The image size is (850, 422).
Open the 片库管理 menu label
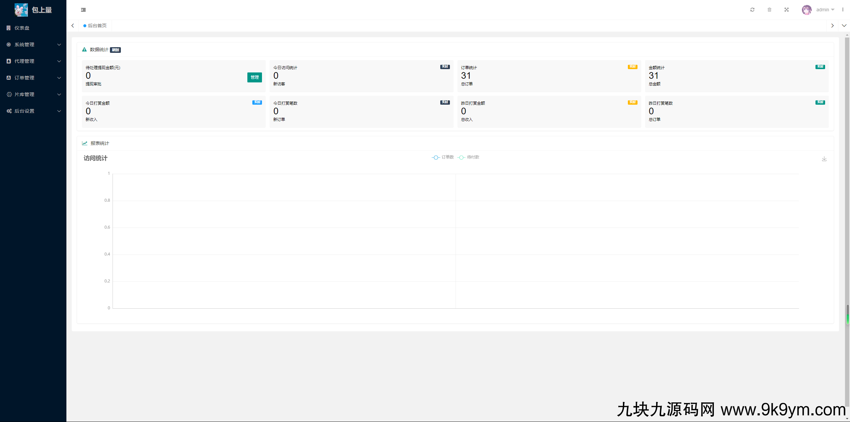(x=24, y=94)
